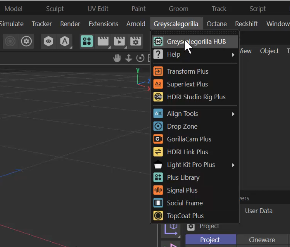Click the Light Kit Pro Plus softbox icon
The height and width of the screenshot is (247, 290).
click(158, 164)
